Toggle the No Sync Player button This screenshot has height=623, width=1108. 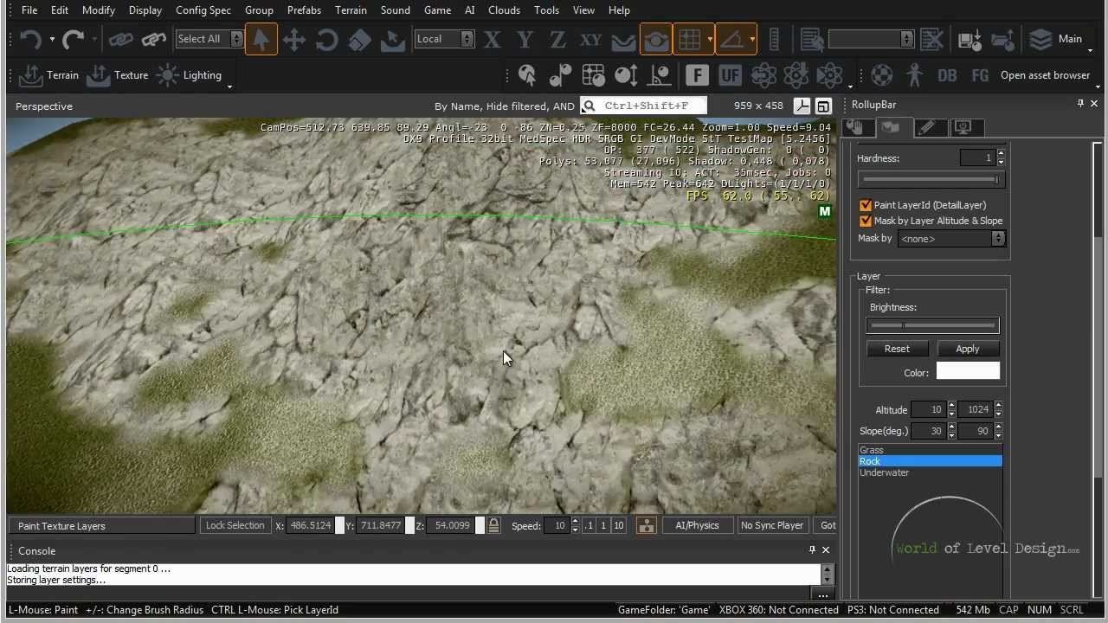click(x=772, y=525)
